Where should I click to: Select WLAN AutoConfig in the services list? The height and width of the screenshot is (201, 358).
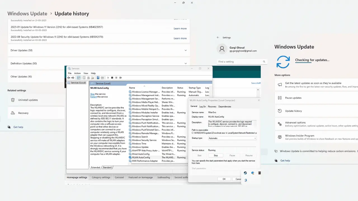pos(141,157)
